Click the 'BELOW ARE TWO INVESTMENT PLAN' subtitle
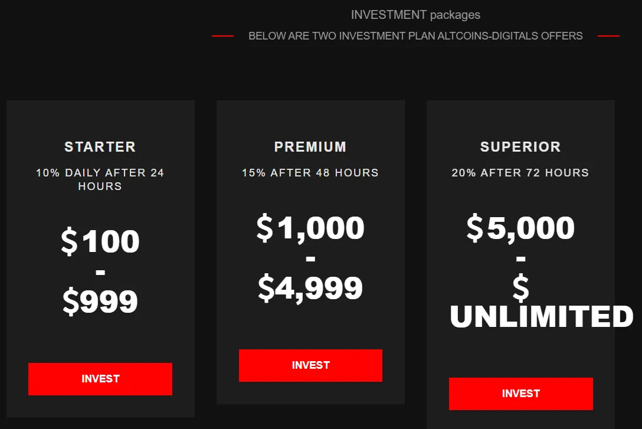The width and height of the screenshot is (642, 429). (x=415, y=36)
